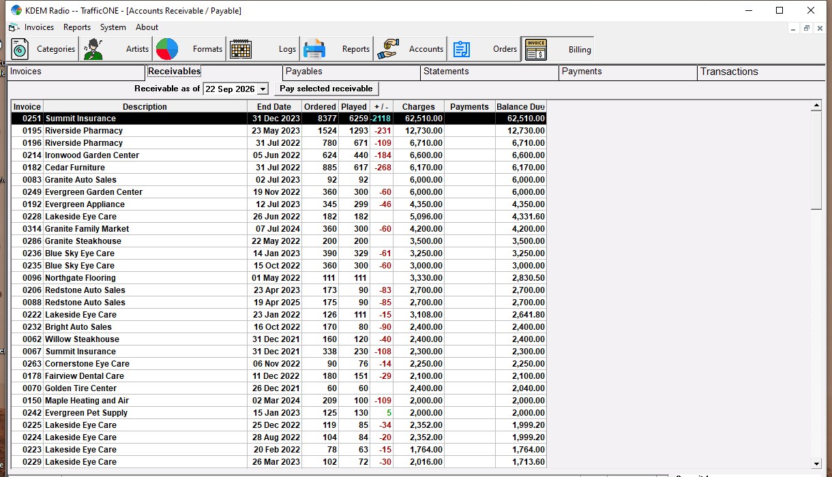The width and height of the screenshot is (832, 477).
Task: Switch to the Statements tab
Action: click(489, 72)
